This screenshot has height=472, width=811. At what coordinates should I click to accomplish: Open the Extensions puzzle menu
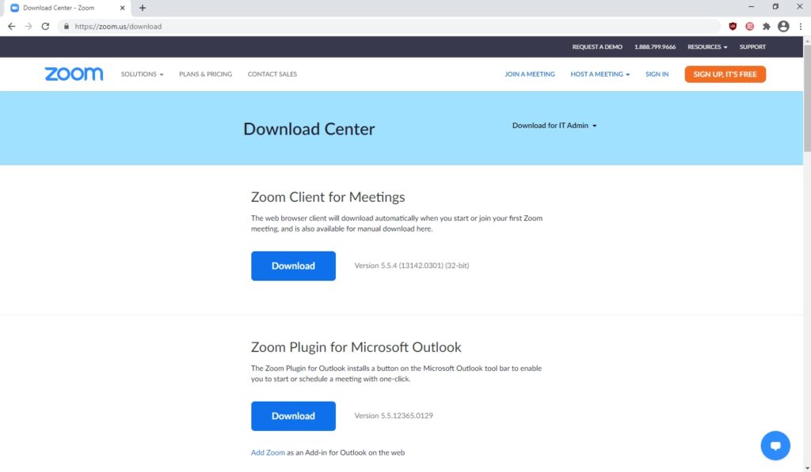[767, 26]
